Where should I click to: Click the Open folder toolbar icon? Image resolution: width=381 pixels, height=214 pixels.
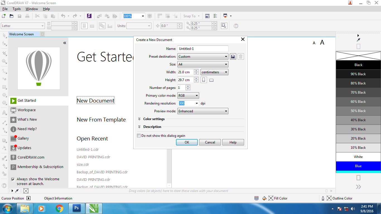point(12,16)
